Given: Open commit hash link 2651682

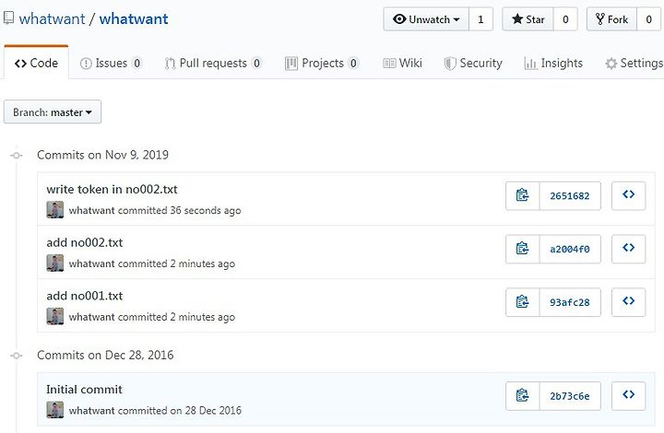Looking at the screenshot, I should coord(570,196).
